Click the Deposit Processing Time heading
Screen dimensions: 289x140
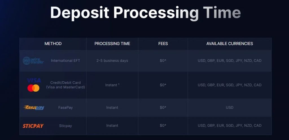coord(145,12)
